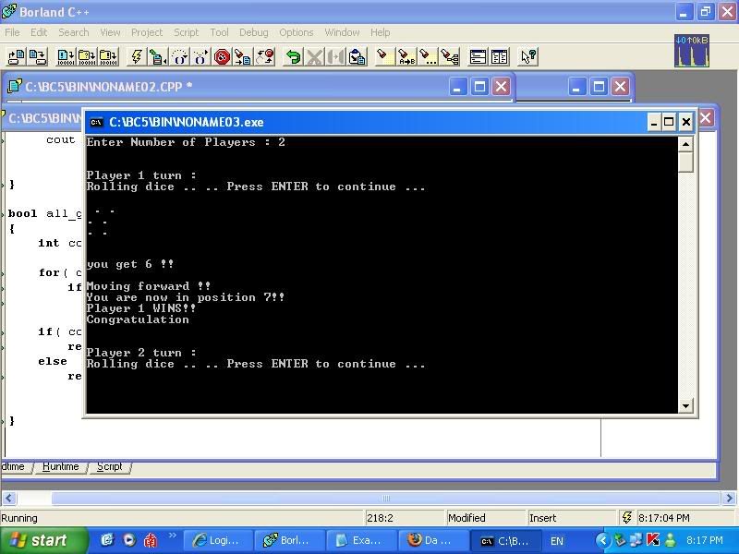Image resolution: width=739 pixels, height=554 pixels.
Task: Click the green Undo arrow icon
Action: [293, 57]
